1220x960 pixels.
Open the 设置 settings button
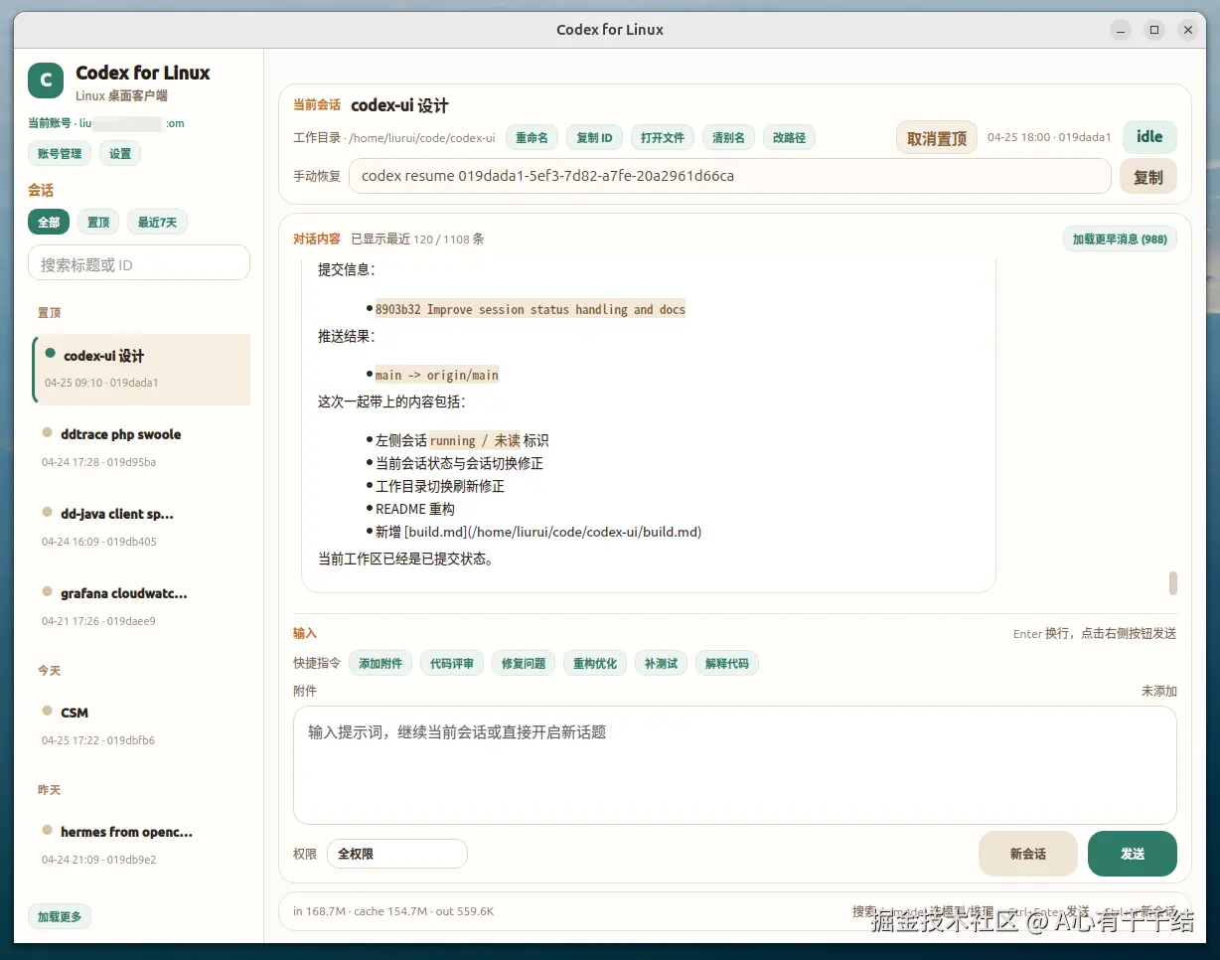[x=120, y=154]
